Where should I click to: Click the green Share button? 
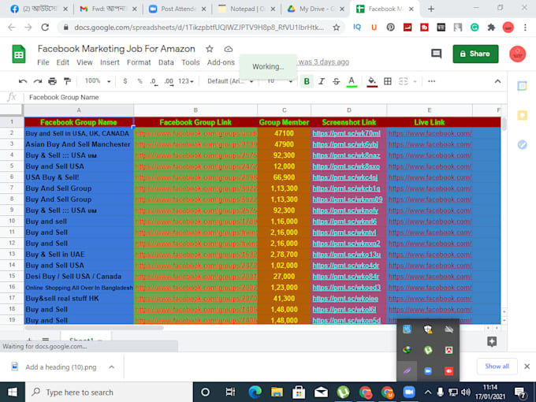coord(475,54)
